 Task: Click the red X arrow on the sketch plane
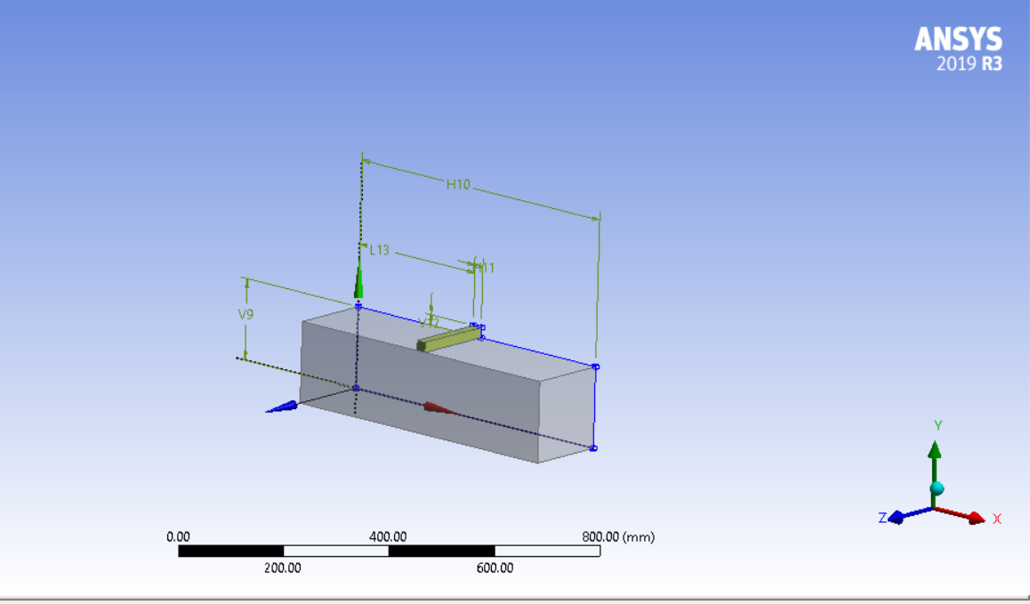(440, 409)
